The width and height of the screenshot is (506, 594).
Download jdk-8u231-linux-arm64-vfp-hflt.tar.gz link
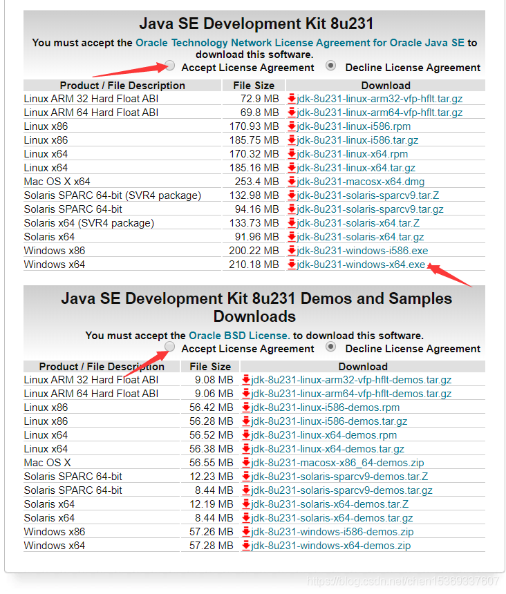pos(379,113)
